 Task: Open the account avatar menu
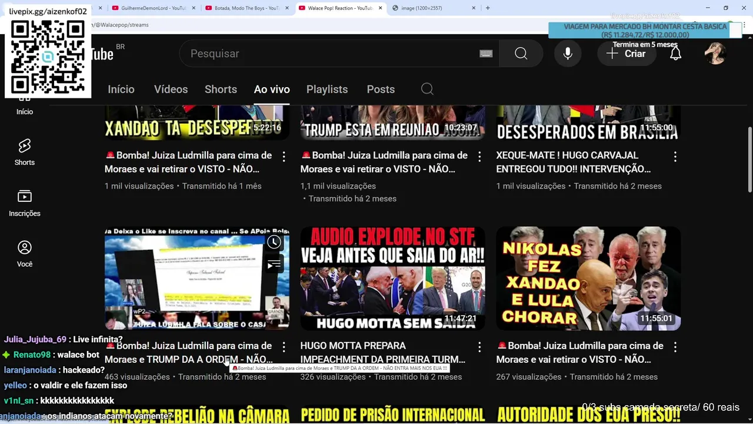click(715, 54)
